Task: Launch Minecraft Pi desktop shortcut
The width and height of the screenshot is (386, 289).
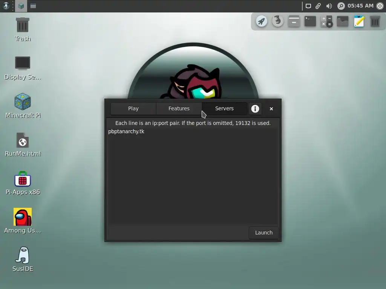Action: 23,106
